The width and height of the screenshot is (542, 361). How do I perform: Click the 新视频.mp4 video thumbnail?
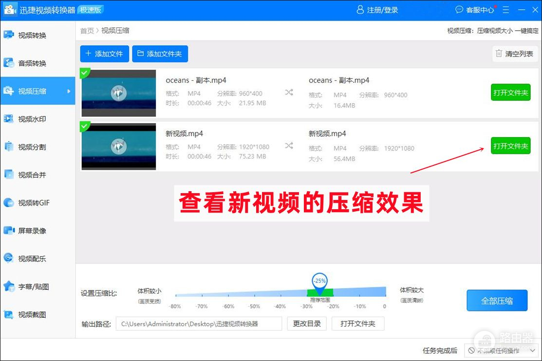(119, 146)
